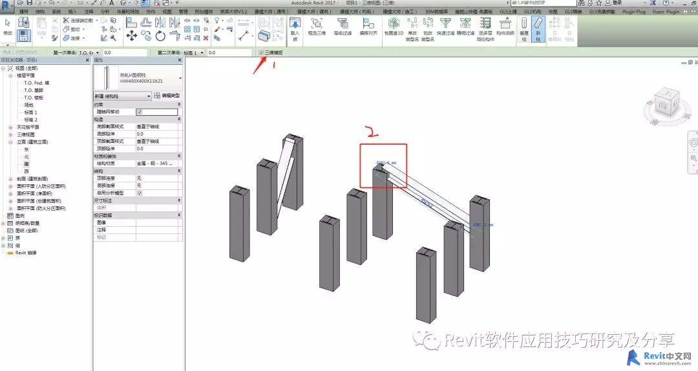The height and width of the screenshot is (371, 698).
Task: Click the 逐多层同处构件 icon
Action: pos(485,29)
